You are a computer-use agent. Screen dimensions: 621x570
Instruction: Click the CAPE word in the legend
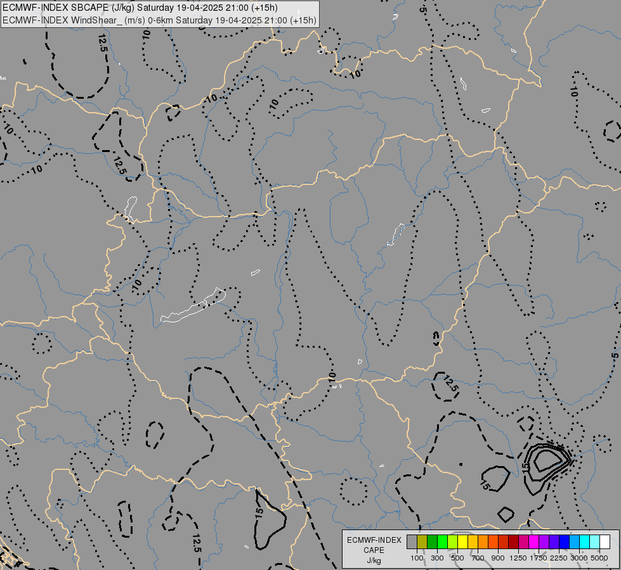(374, 550)
